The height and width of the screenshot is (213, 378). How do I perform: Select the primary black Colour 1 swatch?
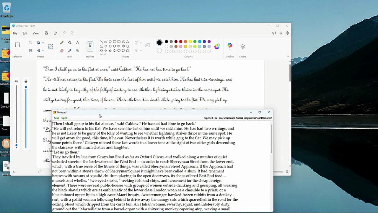(x=159, y=43)
